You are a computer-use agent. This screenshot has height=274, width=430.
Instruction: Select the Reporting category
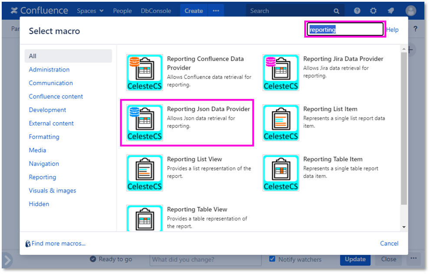[42, 177]
